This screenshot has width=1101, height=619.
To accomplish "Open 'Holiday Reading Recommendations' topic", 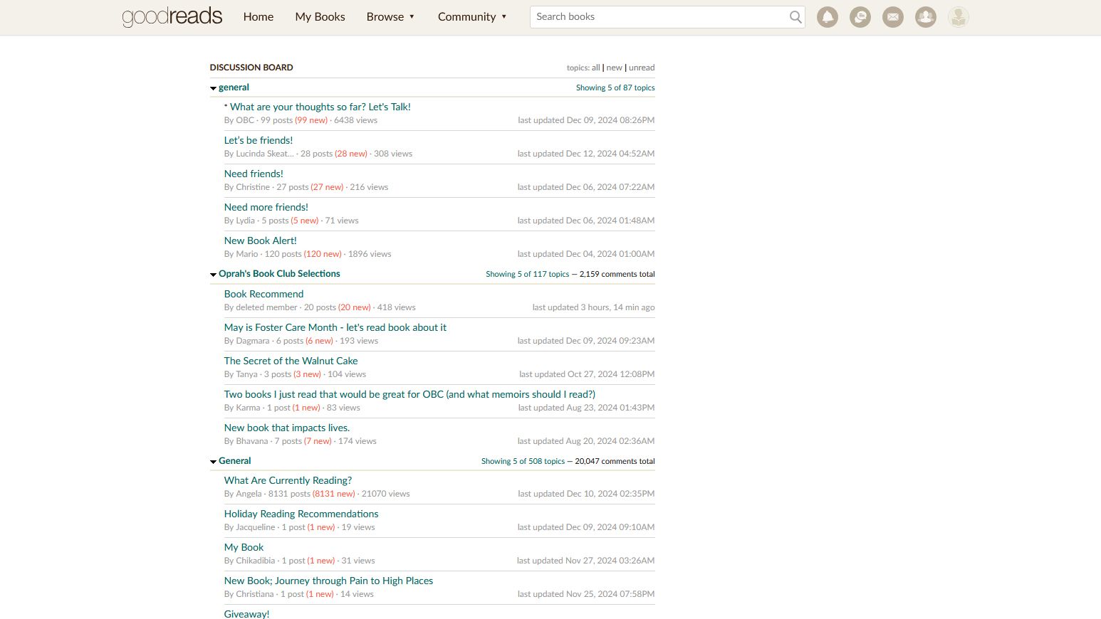I will (x=301, y=514).
